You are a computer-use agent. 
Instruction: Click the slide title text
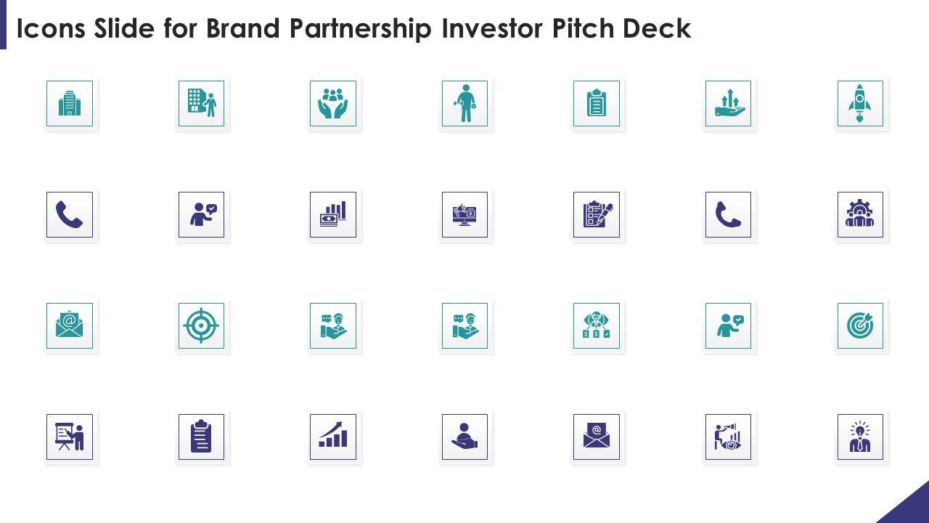(x=353, y=28)
